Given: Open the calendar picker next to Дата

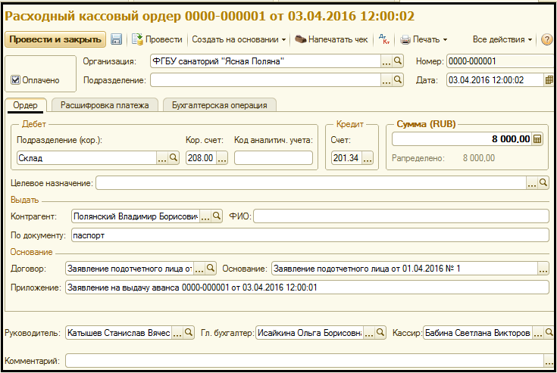Looking at the screenshot, I should [549, 80].
